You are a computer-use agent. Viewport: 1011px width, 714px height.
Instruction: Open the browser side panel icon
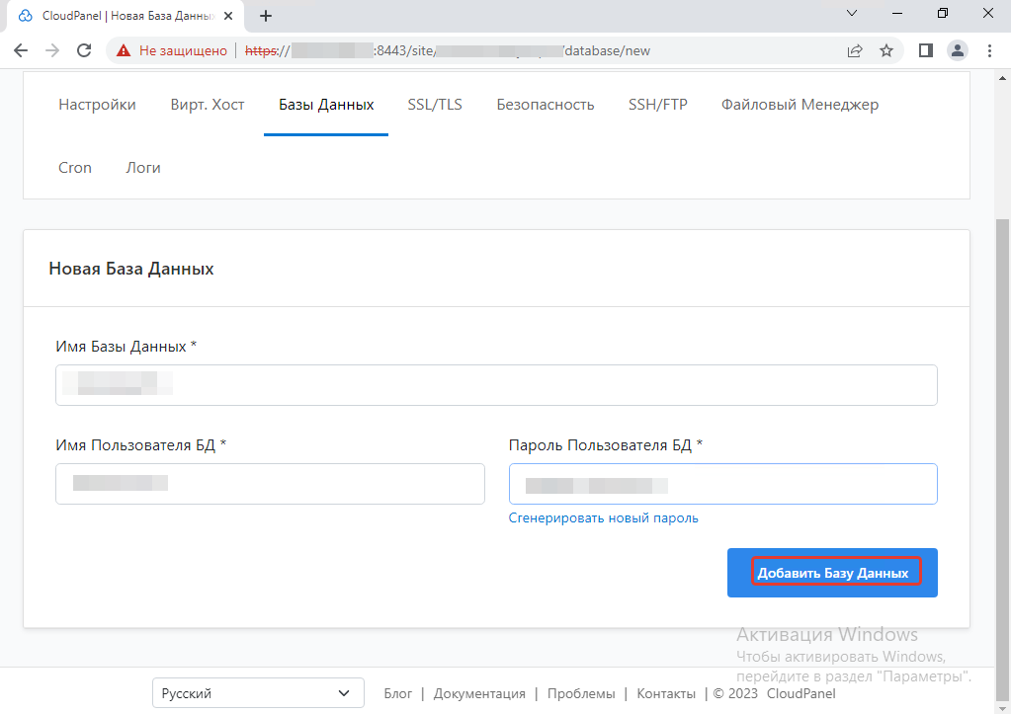tap(926, 50)
